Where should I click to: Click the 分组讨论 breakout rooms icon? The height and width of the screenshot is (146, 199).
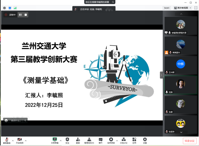click(x=124, y=140)
